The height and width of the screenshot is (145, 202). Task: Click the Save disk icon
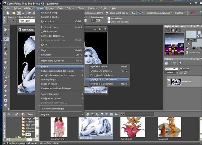click(30, 13)
